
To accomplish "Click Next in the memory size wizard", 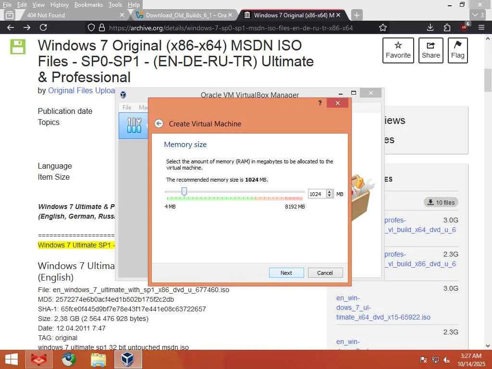I will (286, 273).
